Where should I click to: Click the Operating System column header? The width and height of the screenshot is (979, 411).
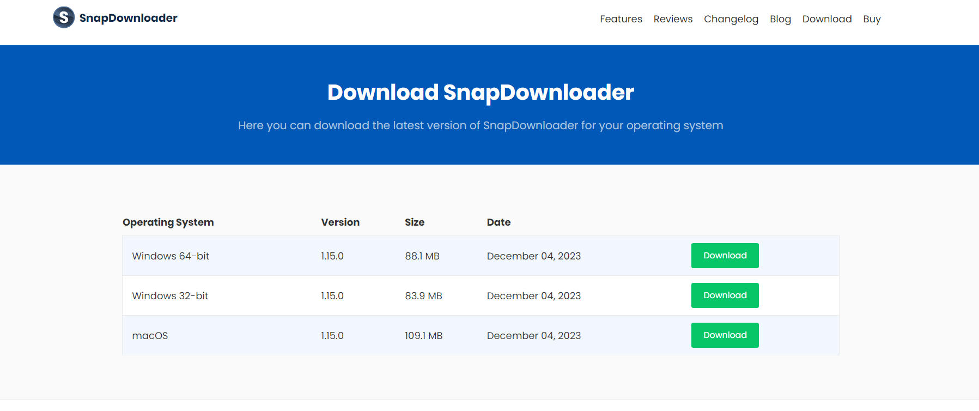pos(168,222)
